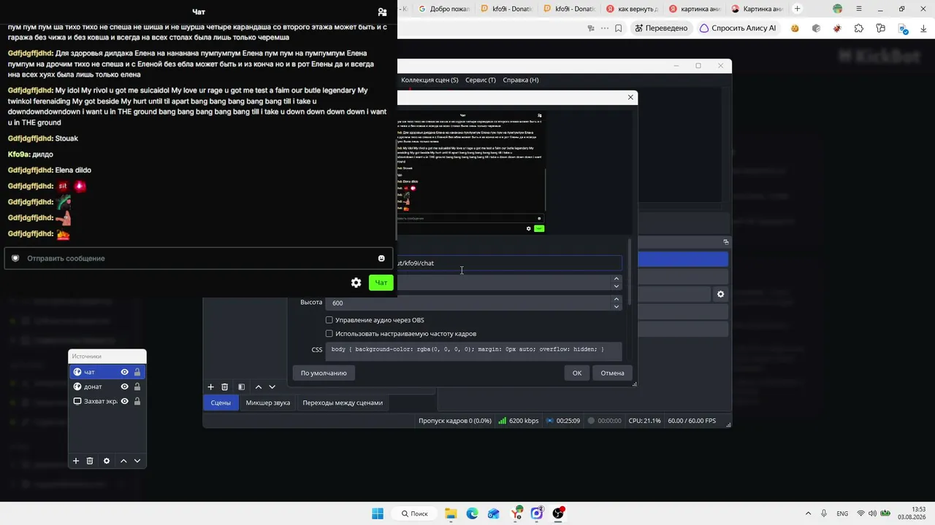The image size is (935, 525).
Task: Open browser extensions puzzle icon
Action: [x=859, y=28]
